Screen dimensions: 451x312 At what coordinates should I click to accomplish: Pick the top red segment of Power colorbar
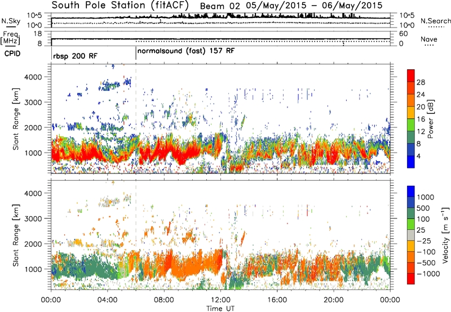411,76
